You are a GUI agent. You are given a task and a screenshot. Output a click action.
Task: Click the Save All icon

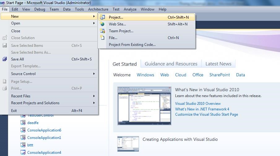tap(5, 59)
